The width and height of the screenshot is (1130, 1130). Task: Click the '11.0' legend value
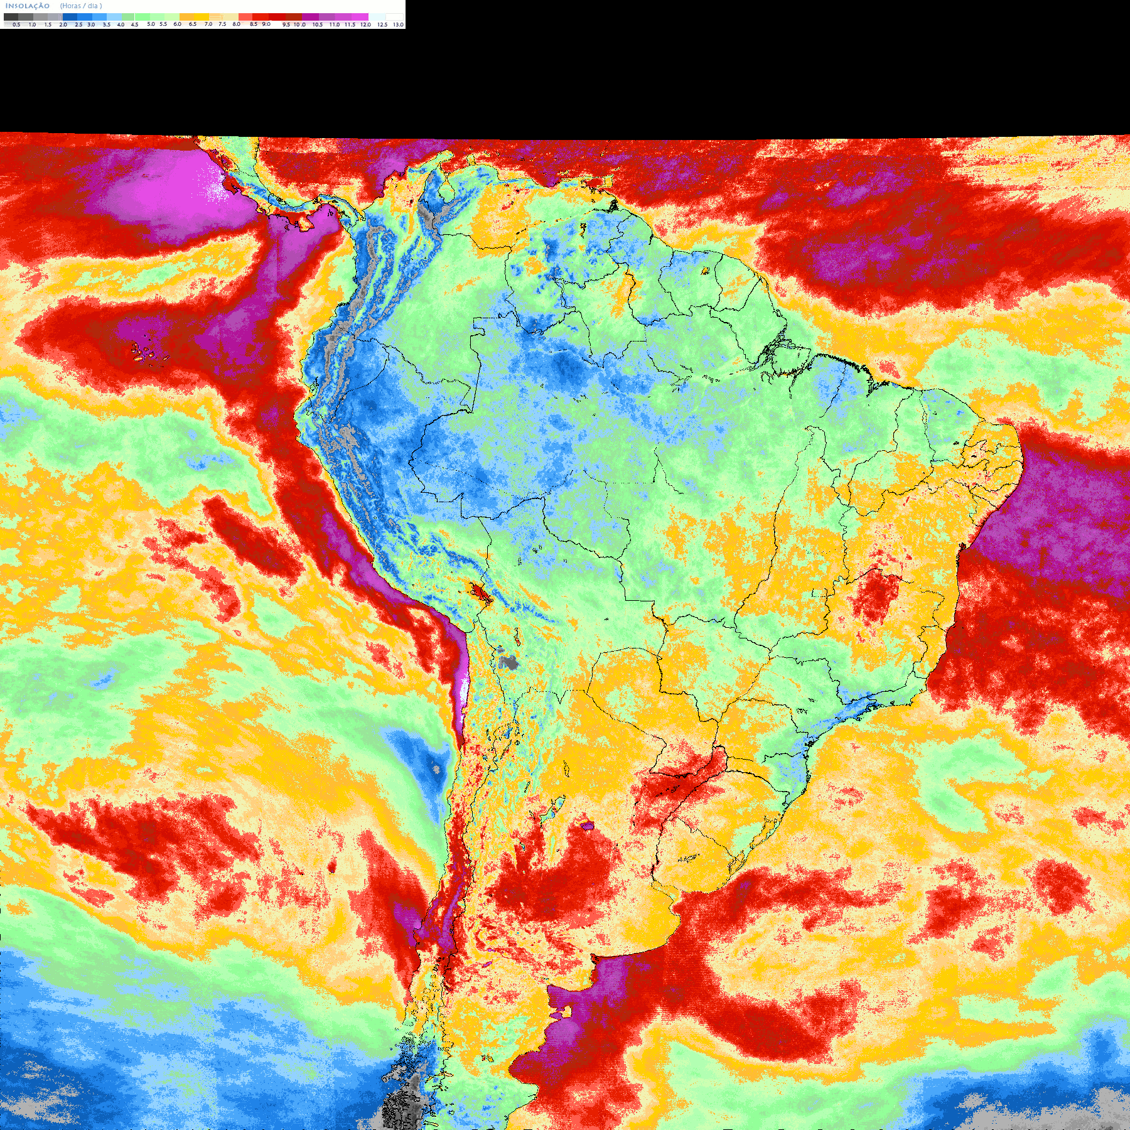[x=335, y=24]
